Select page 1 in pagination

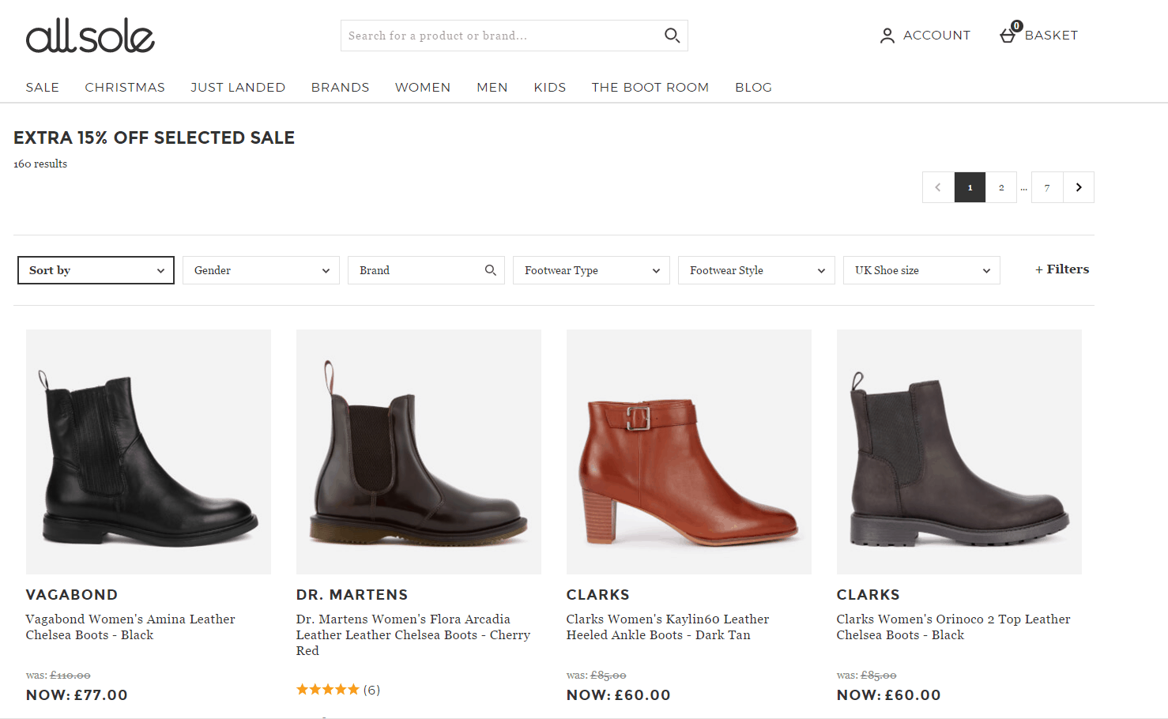pyautogui.click(x=970, y=187)
